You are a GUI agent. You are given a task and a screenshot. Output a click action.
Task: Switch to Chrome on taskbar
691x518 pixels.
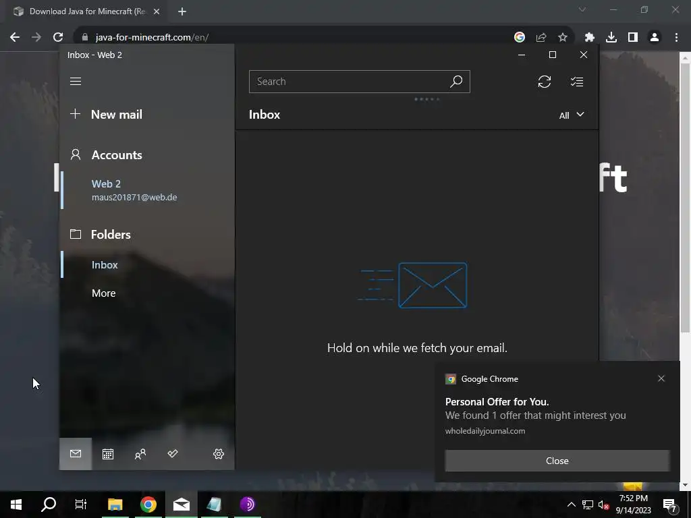tap(148, 505)
